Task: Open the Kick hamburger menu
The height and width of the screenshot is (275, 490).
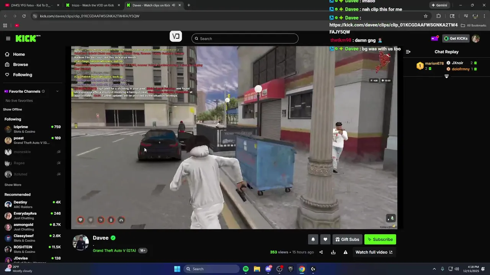Action: coord(8,39)
